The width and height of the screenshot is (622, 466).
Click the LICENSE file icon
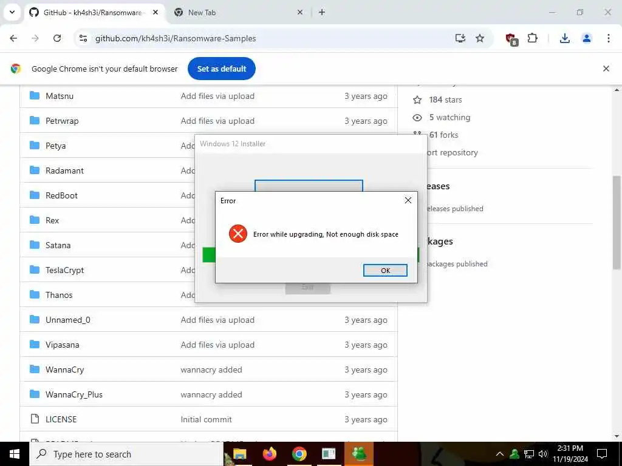coord(35,419)
